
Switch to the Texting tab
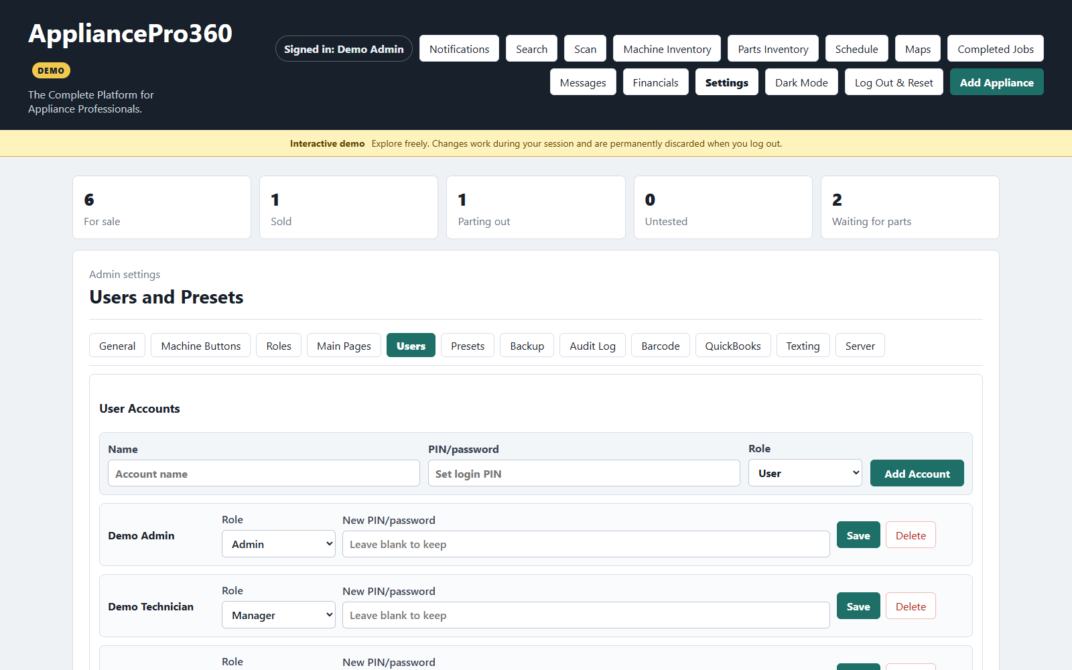click(803, 346)
